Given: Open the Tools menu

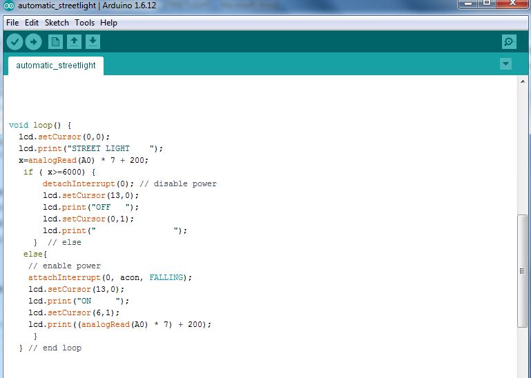Looking at the screenshot, I should coord(84,23).
